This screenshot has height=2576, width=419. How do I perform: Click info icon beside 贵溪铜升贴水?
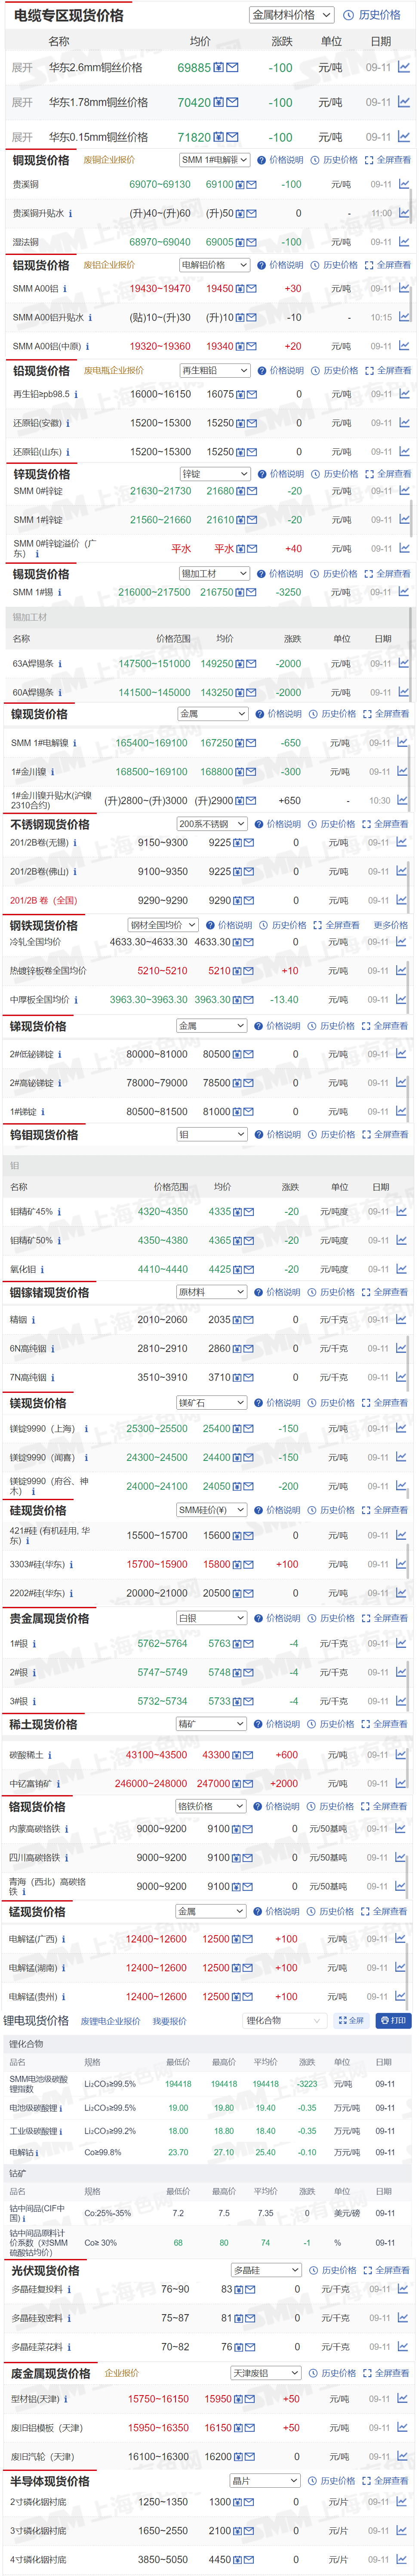[x=70, y=213]
